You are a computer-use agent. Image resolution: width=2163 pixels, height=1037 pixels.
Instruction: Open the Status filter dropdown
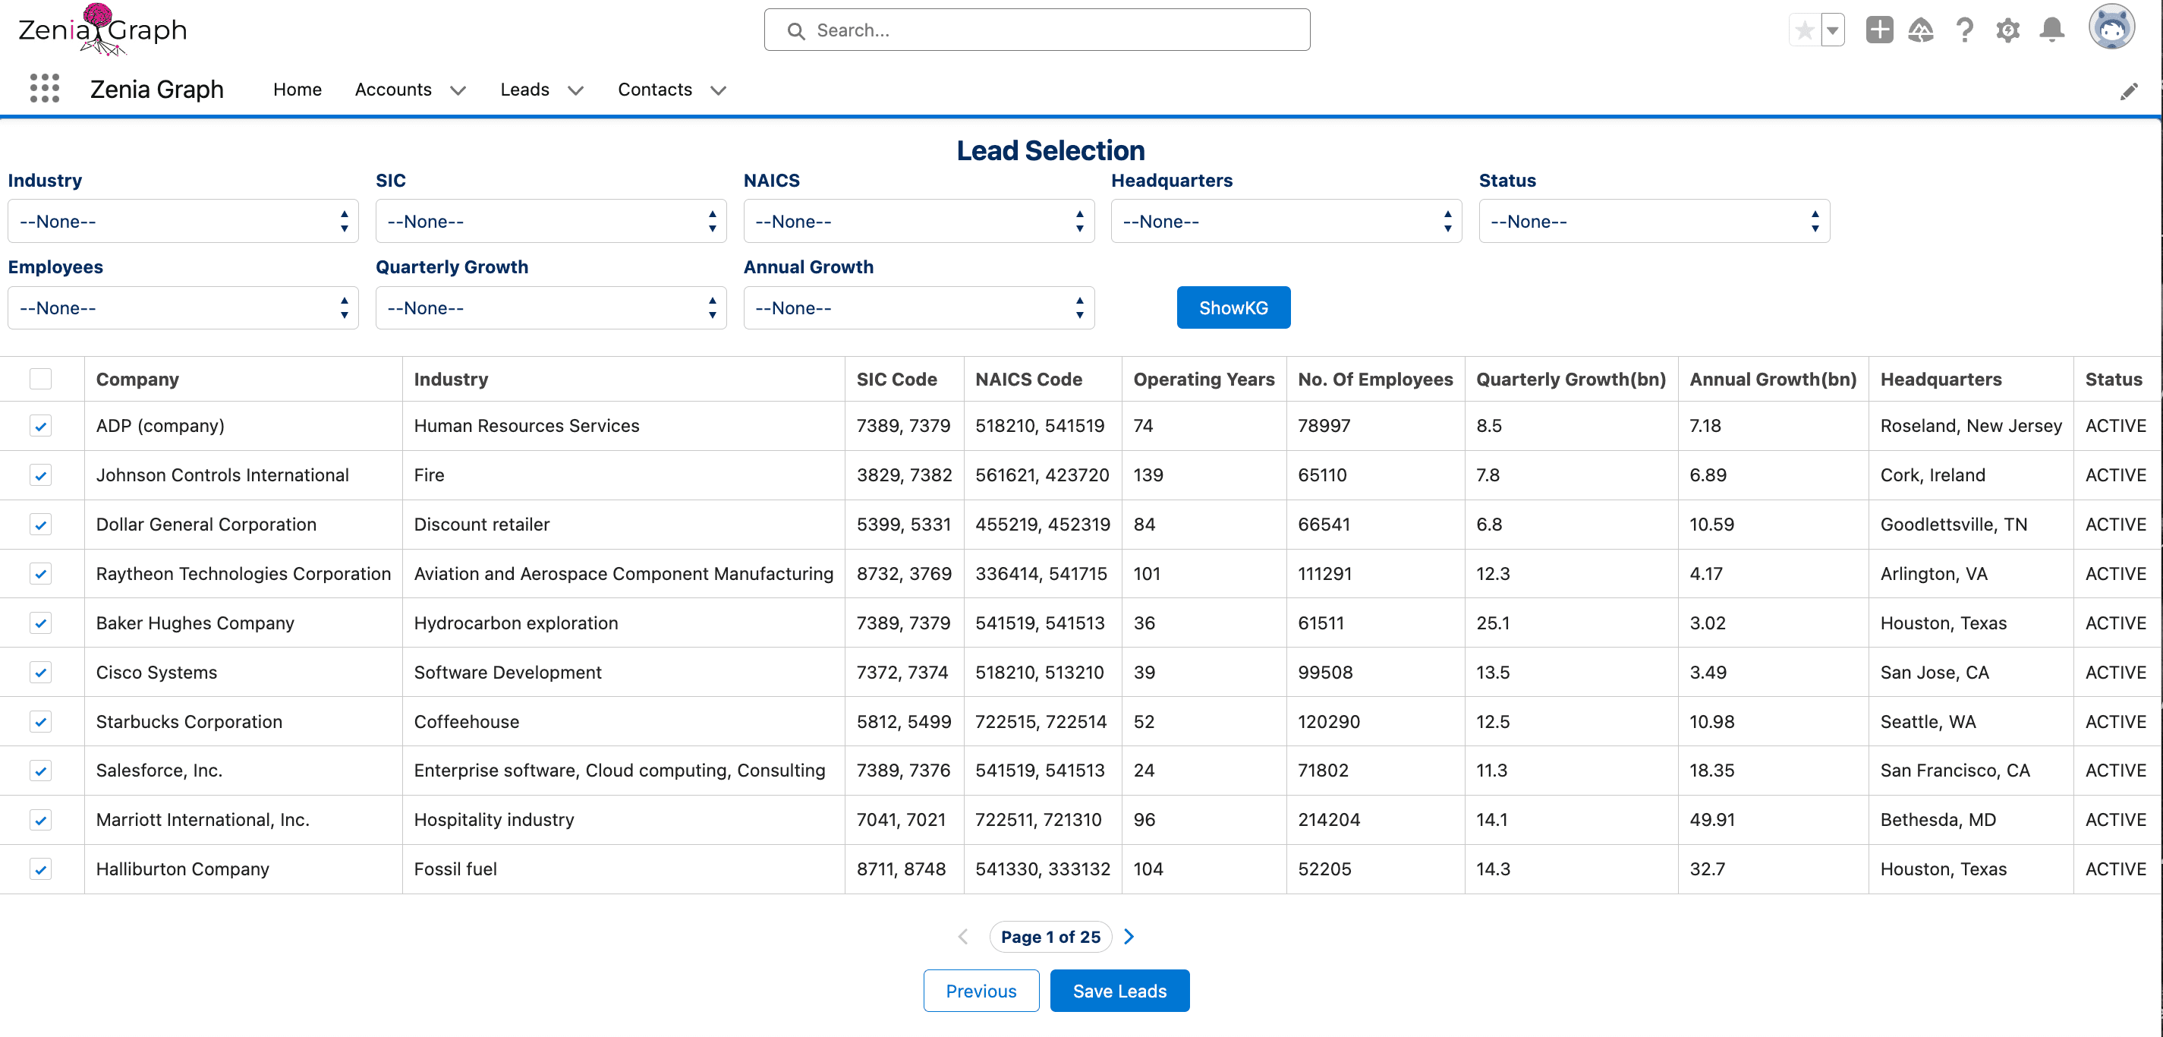click(x=1655, y=222)
